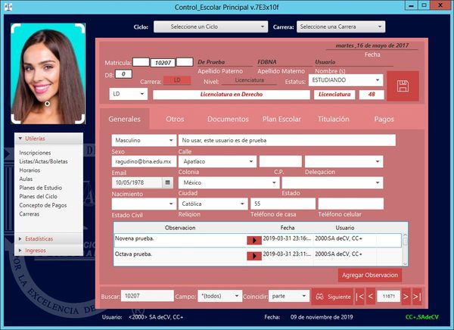454x330 pixels.
Task: Open the Carrera selection dropdown
Action: (337, 27)
